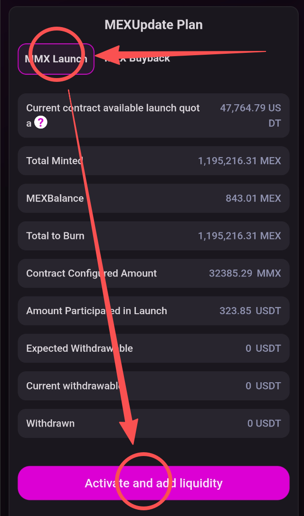304x516 pixels.
Task: Select the Contract Configured Amount label
Action: coord(91,273)
